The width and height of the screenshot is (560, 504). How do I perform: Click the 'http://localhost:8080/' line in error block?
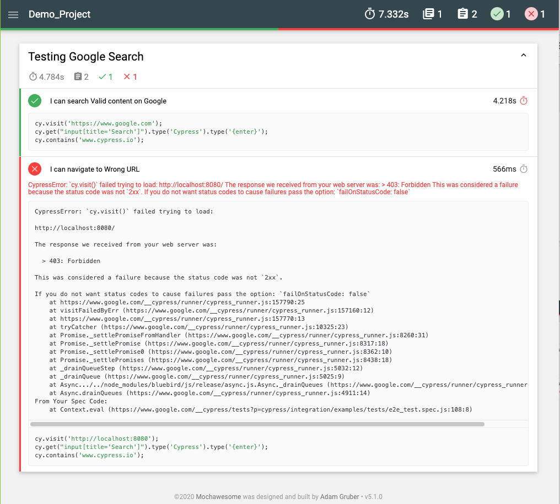coord(74,228)
